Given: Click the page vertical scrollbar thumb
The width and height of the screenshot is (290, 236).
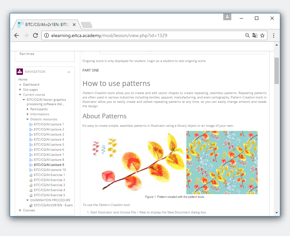Looking at the screenshot, I should [277, 70].
